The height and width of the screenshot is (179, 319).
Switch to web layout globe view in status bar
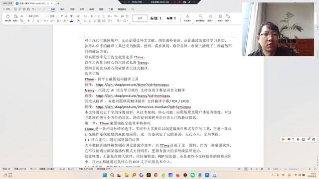[262, 169]
